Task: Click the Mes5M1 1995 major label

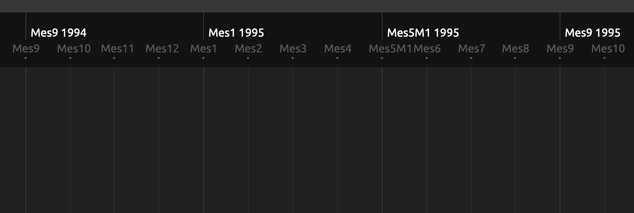Action: 423,33
